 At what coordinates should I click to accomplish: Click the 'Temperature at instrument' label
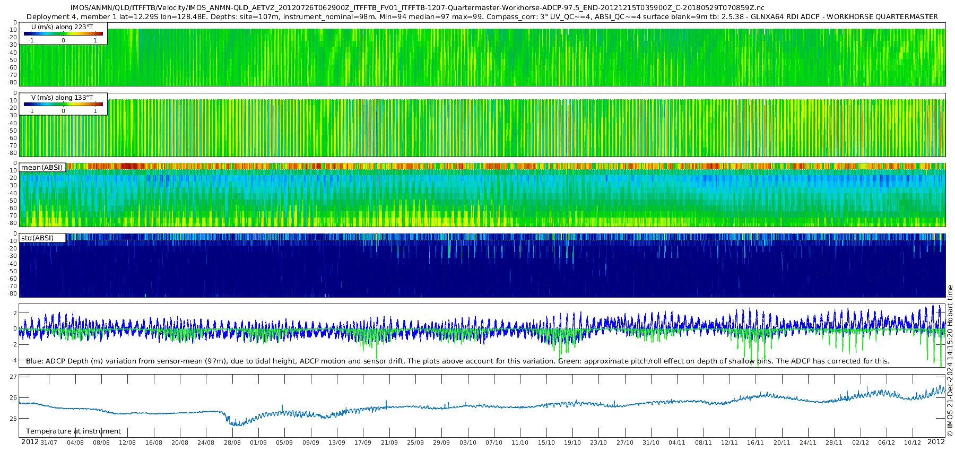coord(73,431)
